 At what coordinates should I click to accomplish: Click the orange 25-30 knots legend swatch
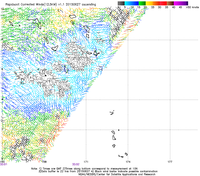tap(156, 3)
